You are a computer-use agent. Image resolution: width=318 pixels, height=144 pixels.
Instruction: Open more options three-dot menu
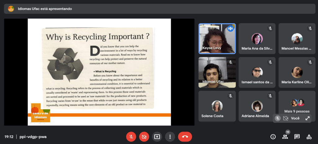click(x=170, y=137)
